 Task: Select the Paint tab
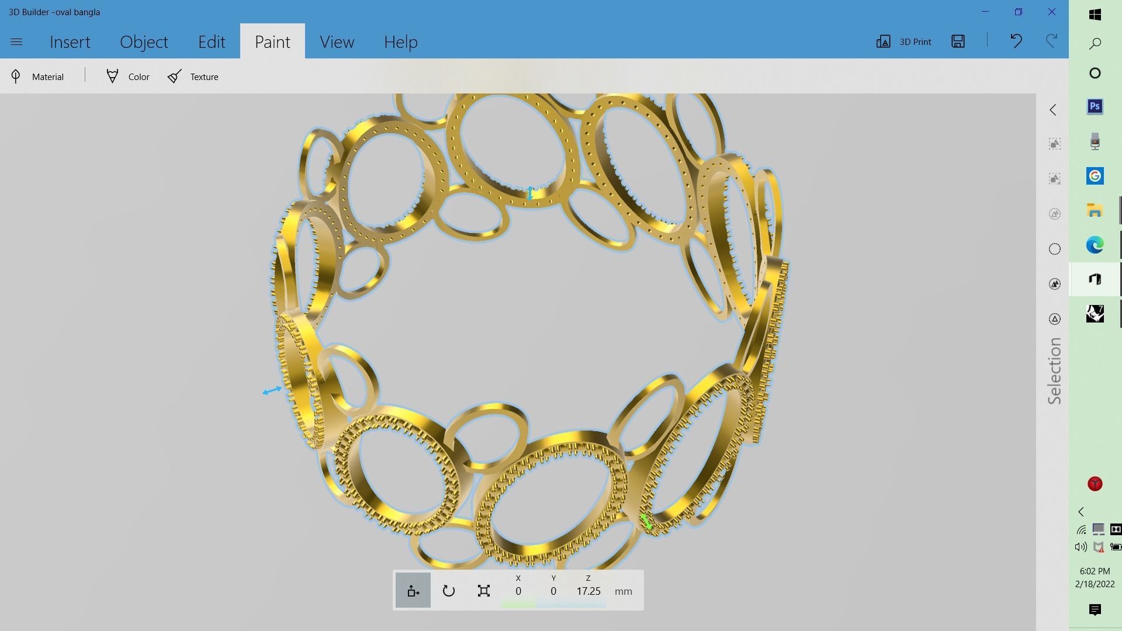[272, 41]
